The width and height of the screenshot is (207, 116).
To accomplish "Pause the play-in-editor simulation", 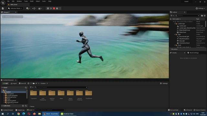I will click(x=48, y=8).
